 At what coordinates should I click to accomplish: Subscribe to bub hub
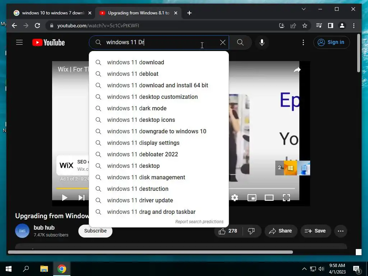95,231
